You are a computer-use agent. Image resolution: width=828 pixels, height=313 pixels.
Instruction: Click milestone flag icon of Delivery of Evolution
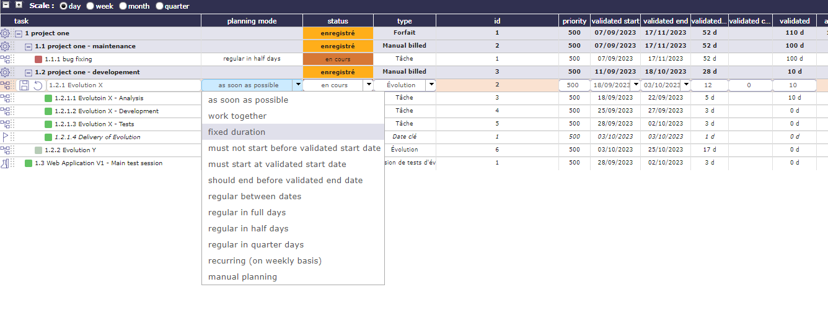[5, 137]
